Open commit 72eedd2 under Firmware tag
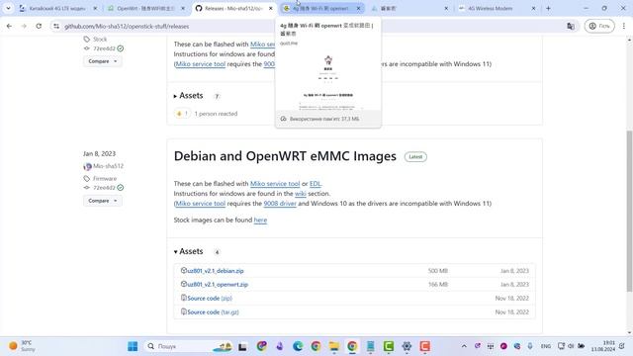 click(104, 188)
